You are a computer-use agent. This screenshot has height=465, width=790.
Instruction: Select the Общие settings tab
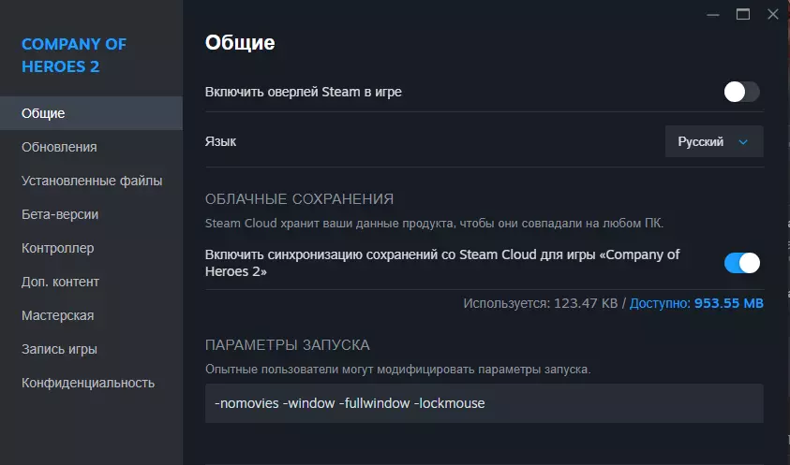tap(43, 113)
